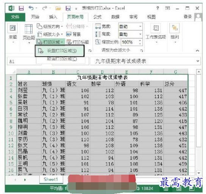Open Excel help question mark
The width and height of the screenshot is (206, 194).
click(x=158, y=8)
